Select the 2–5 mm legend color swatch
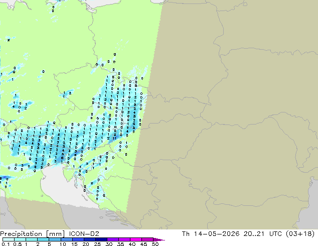This screenshot has height=246, width=318. [x=43, y=239]
